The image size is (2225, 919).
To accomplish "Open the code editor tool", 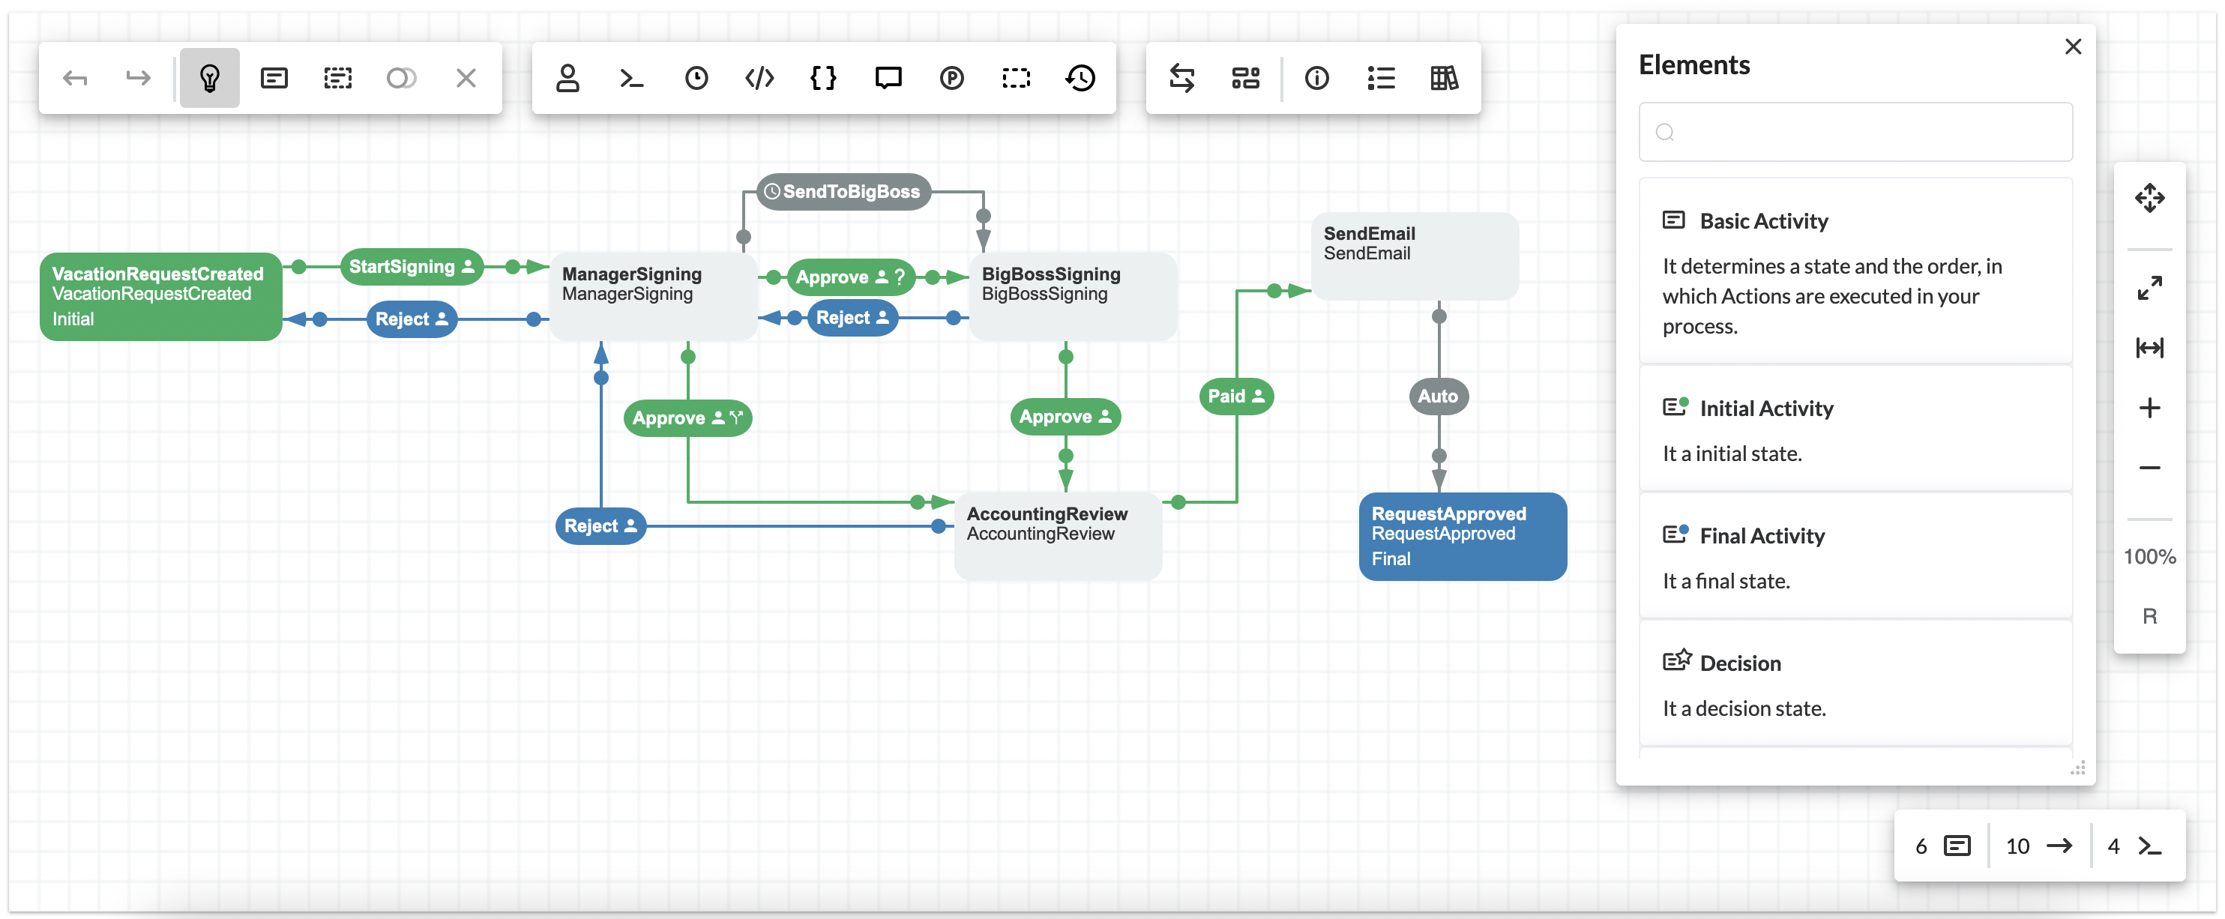I will (759, 78).
